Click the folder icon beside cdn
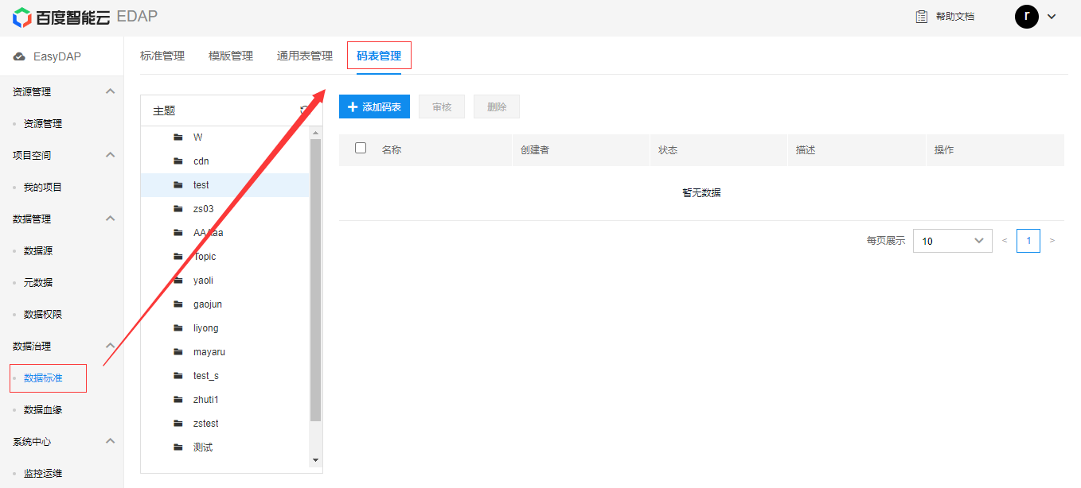Image resolution: width=1081 pixels, height=488 pixels. point(178,161)
